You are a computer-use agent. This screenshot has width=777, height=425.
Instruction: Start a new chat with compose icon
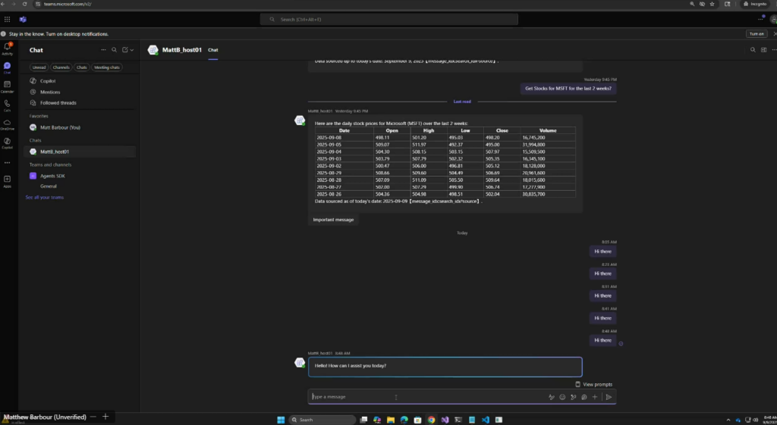point(125,49)
